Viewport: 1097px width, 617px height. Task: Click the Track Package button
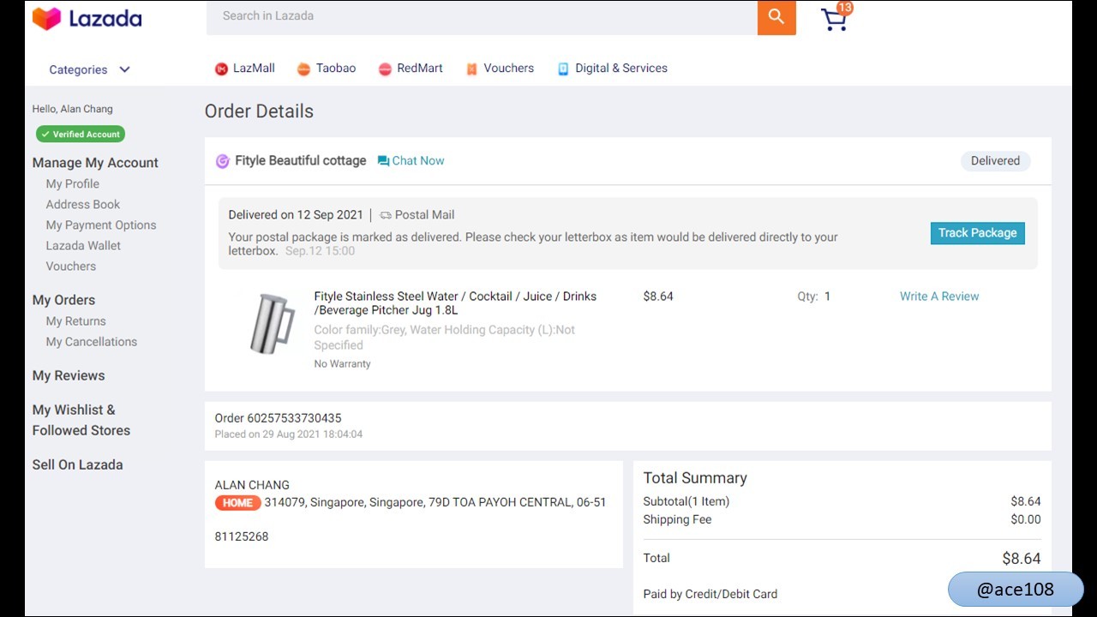[x=978, y=233]
